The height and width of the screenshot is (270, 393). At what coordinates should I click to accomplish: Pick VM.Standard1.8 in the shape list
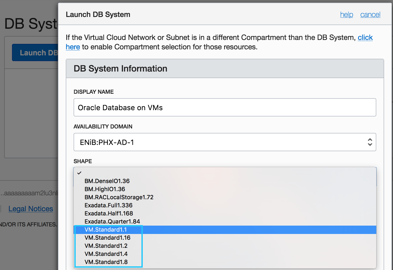coord(106,262)
